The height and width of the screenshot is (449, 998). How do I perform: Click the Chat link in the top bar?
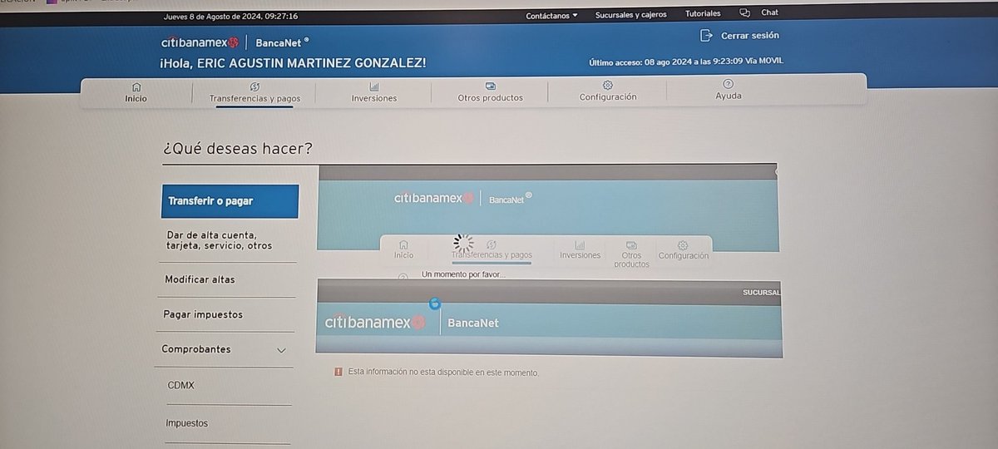pyautogui.click(x=770, y=12)
